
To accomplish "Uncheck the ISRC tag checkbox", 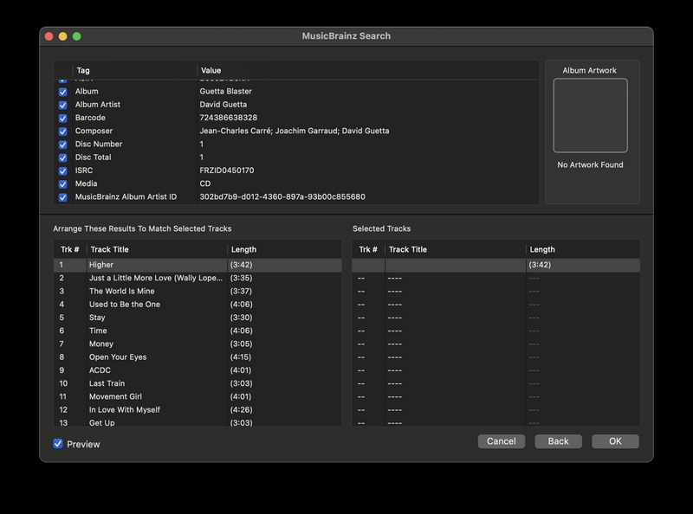I will click(x=62, y=170).
